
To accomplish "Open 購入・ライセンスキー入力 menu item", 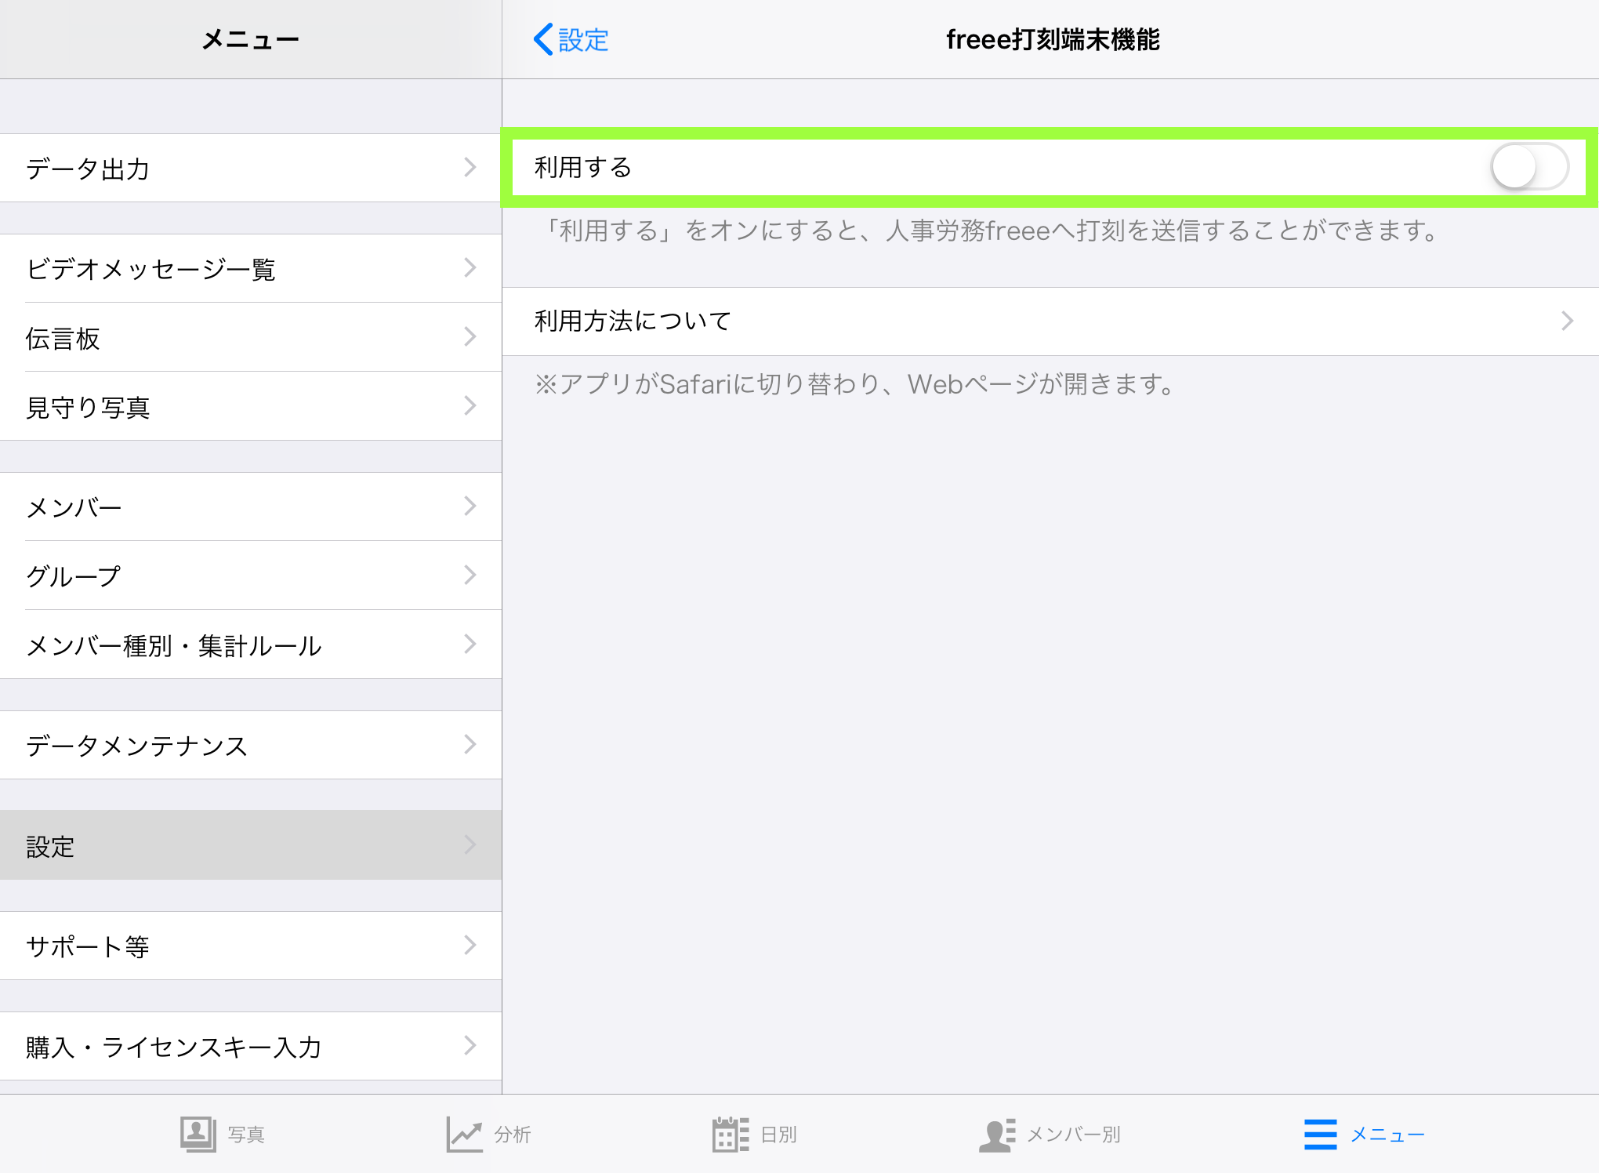I will pyautogui.click(x=251, y=1046).
